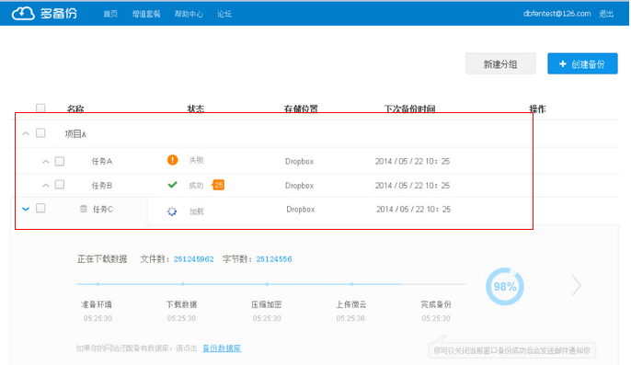This screenshot has height=365, width=631.
Task: Open the 备份数据库 link
Action: pyautogui.click(x=222, y=348)
